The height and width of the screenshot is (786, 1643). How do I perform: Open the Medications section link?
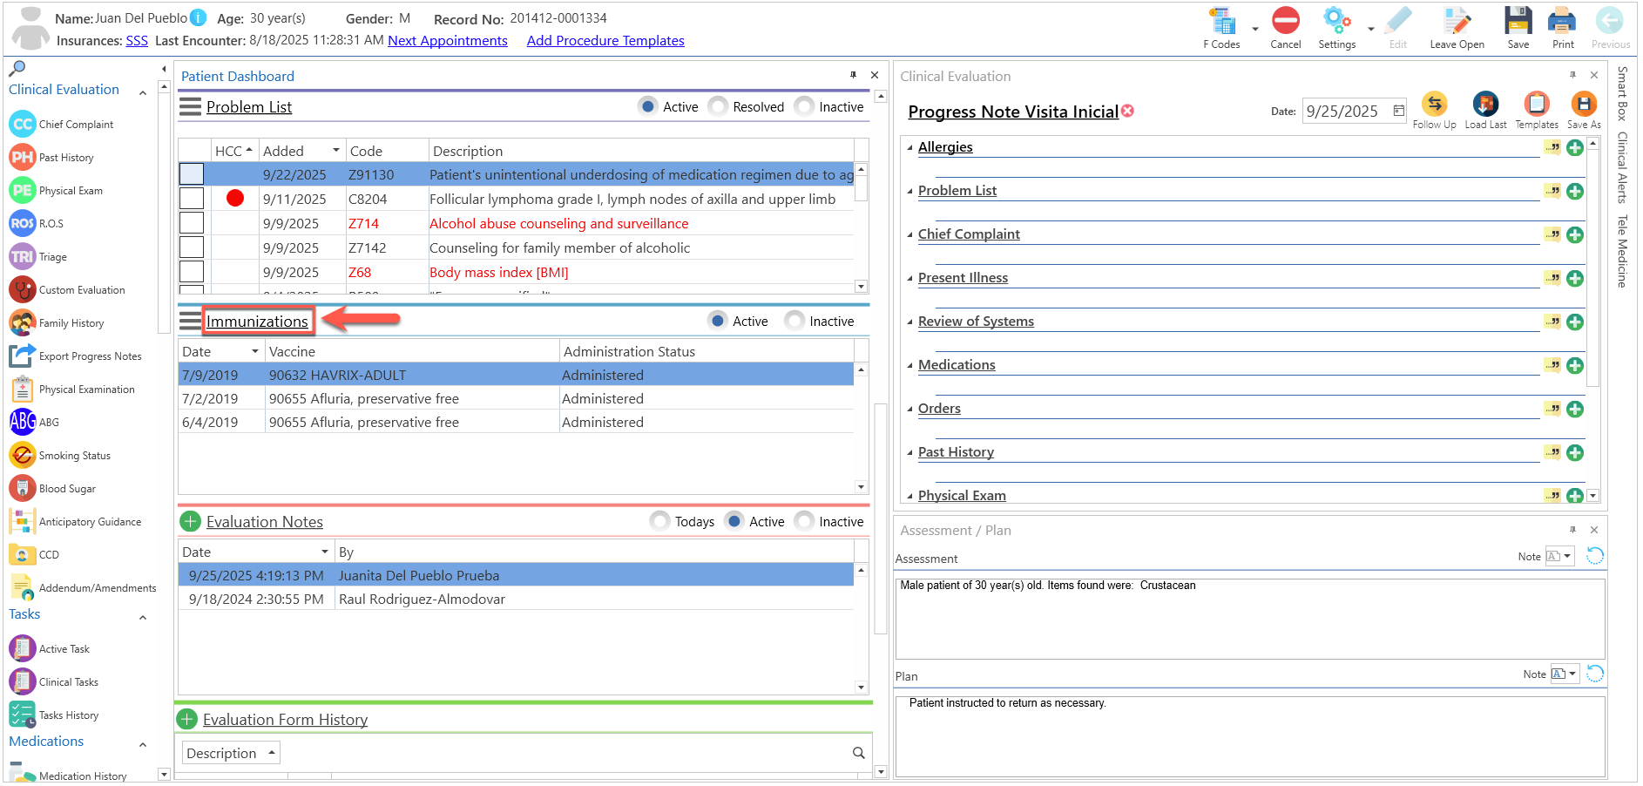pos(957,365)
